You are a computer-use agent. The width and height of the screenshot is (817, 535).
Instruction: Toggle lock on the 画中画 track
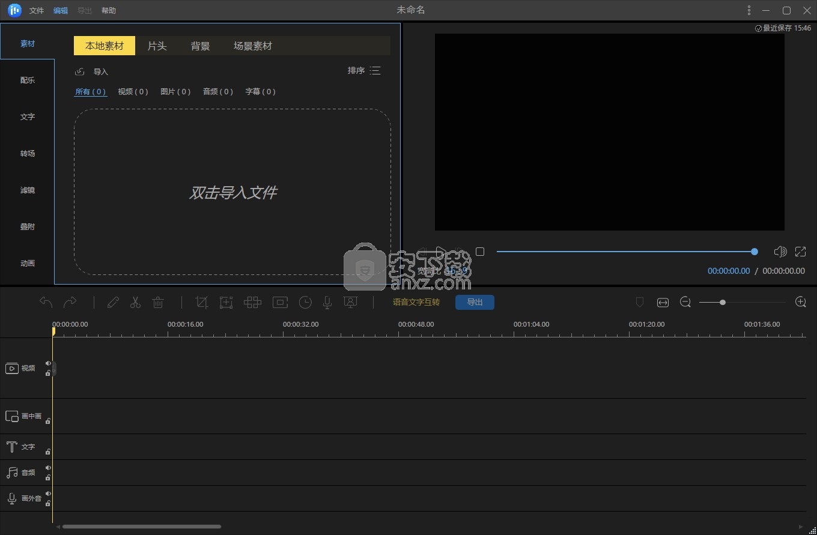point(48,421)
